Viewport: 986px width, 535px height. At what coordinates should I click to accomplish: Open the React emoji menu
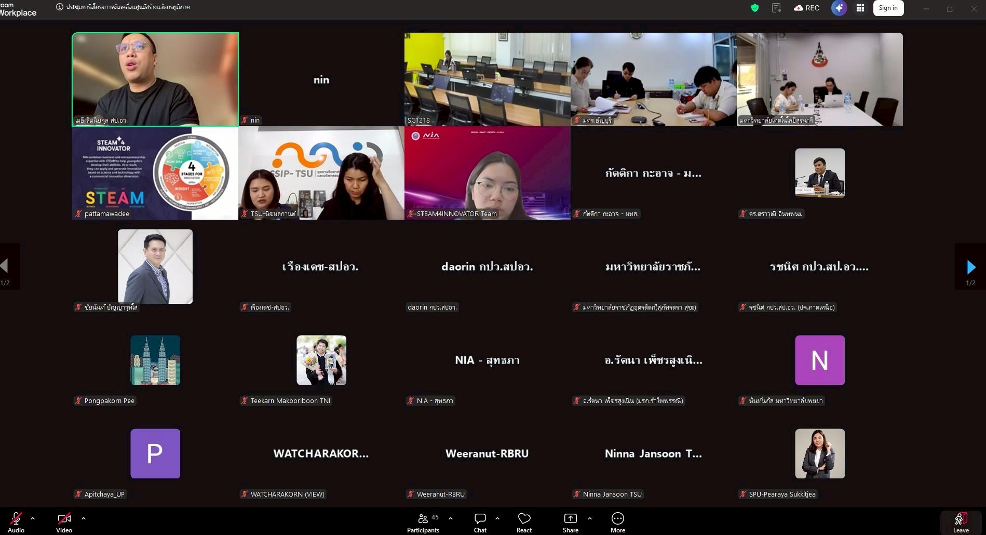(524, 521)
